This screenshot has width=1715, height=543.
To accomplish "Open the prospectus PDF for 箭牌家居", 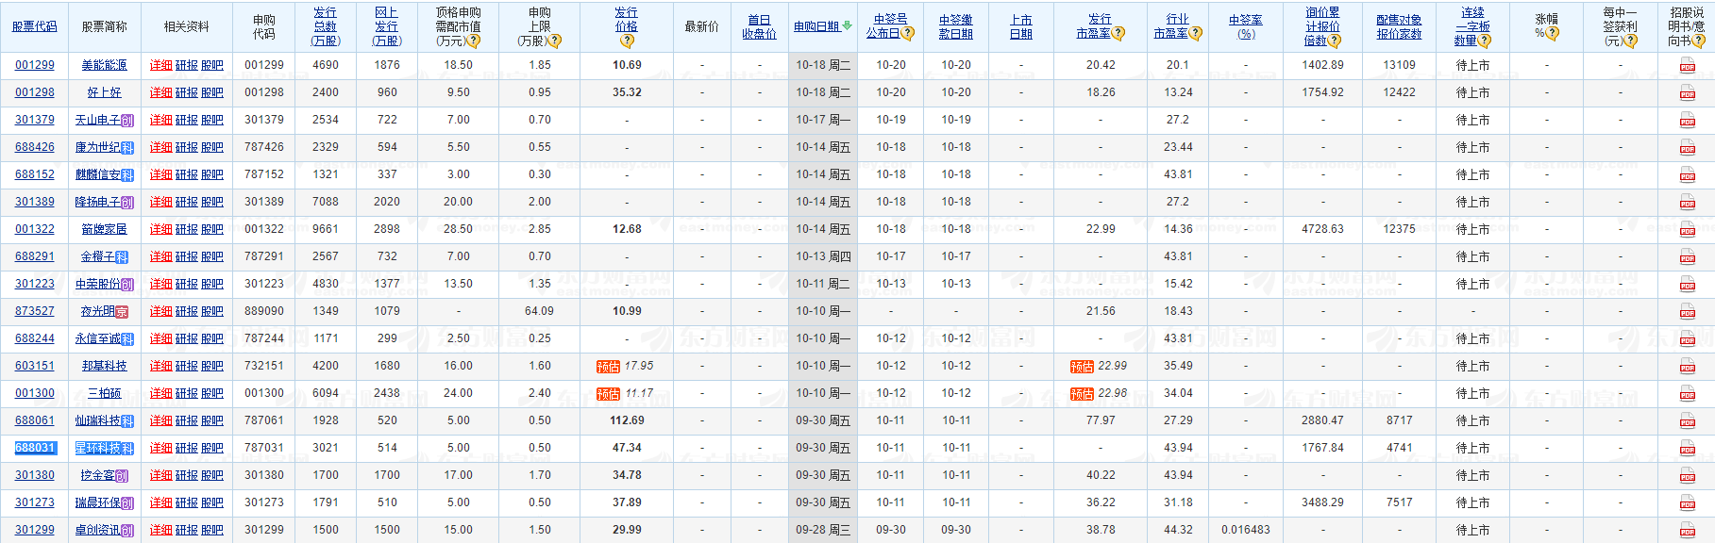I will click(1687, 230).
